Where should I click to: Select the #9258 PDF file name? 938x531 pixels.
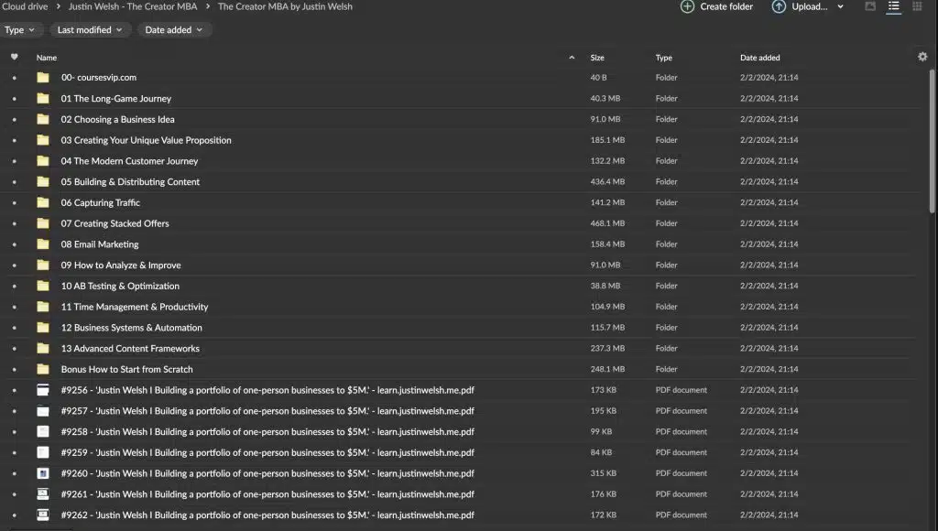[x=267, y=432]
